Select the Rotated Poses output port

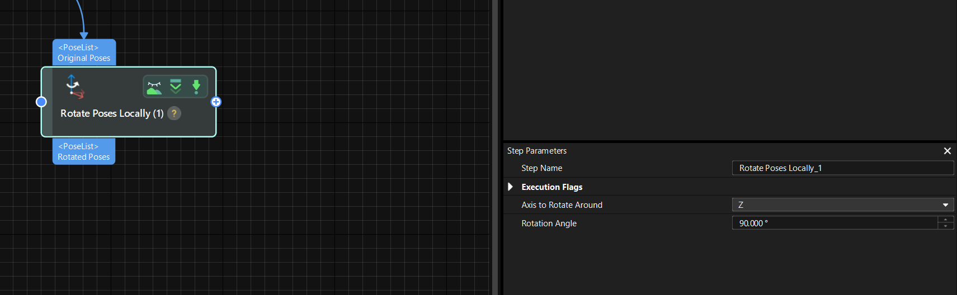84,151
